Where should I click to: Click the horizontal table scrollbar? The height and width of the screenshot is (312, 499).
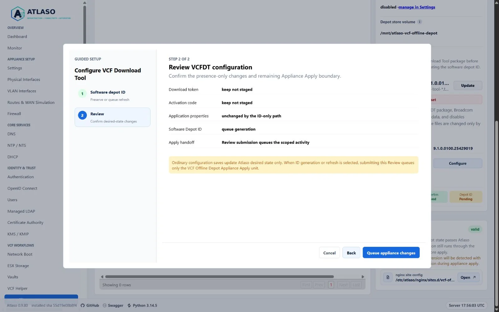tap(220, 277)
